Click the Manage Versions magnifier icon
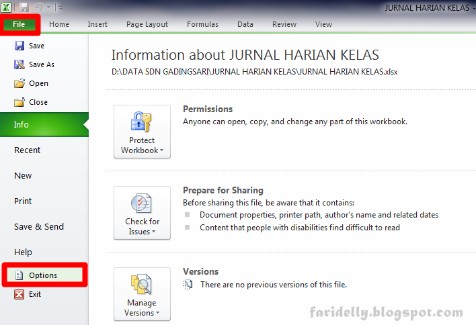This screenshot has width=476, height=325. [x=141, y=285]
